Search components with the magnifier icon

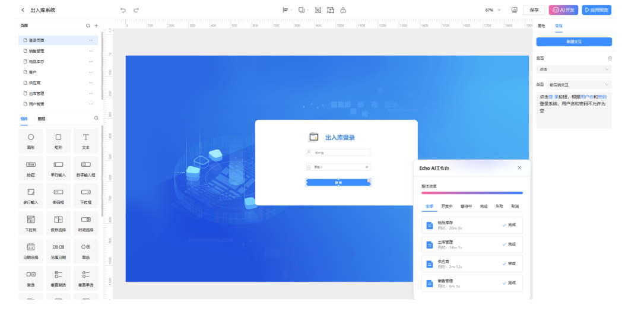tap(97, 118)
